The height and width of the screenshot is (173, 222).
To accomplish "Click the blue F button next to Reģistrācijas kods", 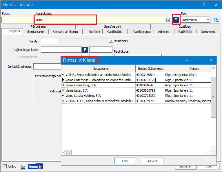I will (x=85, y=50).
